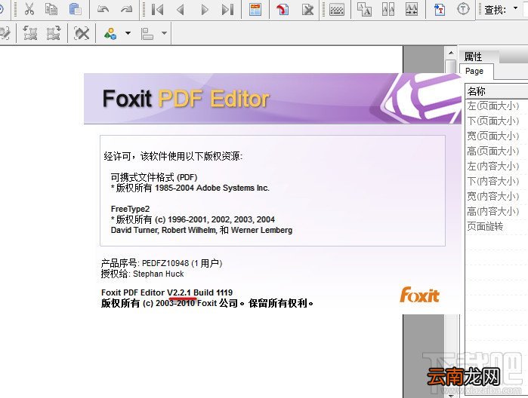The width and height of the screenshot is (528, 398).
Task: Click the 名称 column header
Action: tap(496, 91)
